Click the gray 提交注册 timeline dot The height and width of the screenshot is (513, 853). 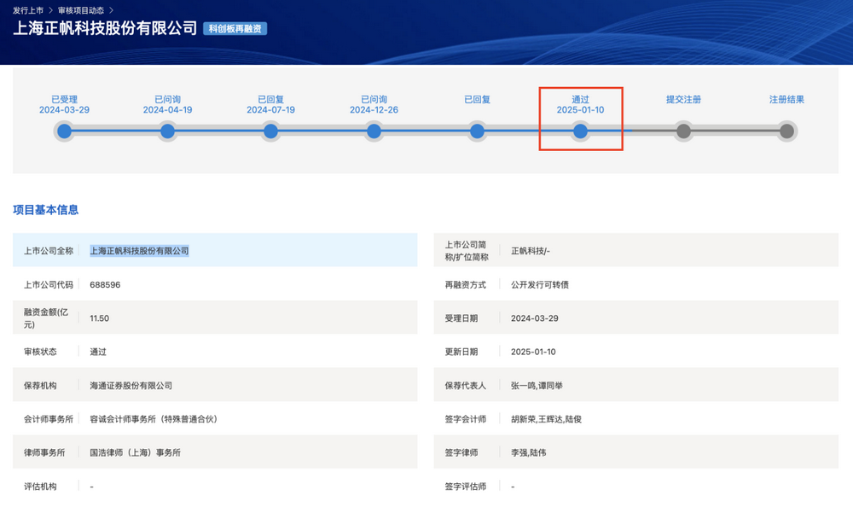point(683,131)
